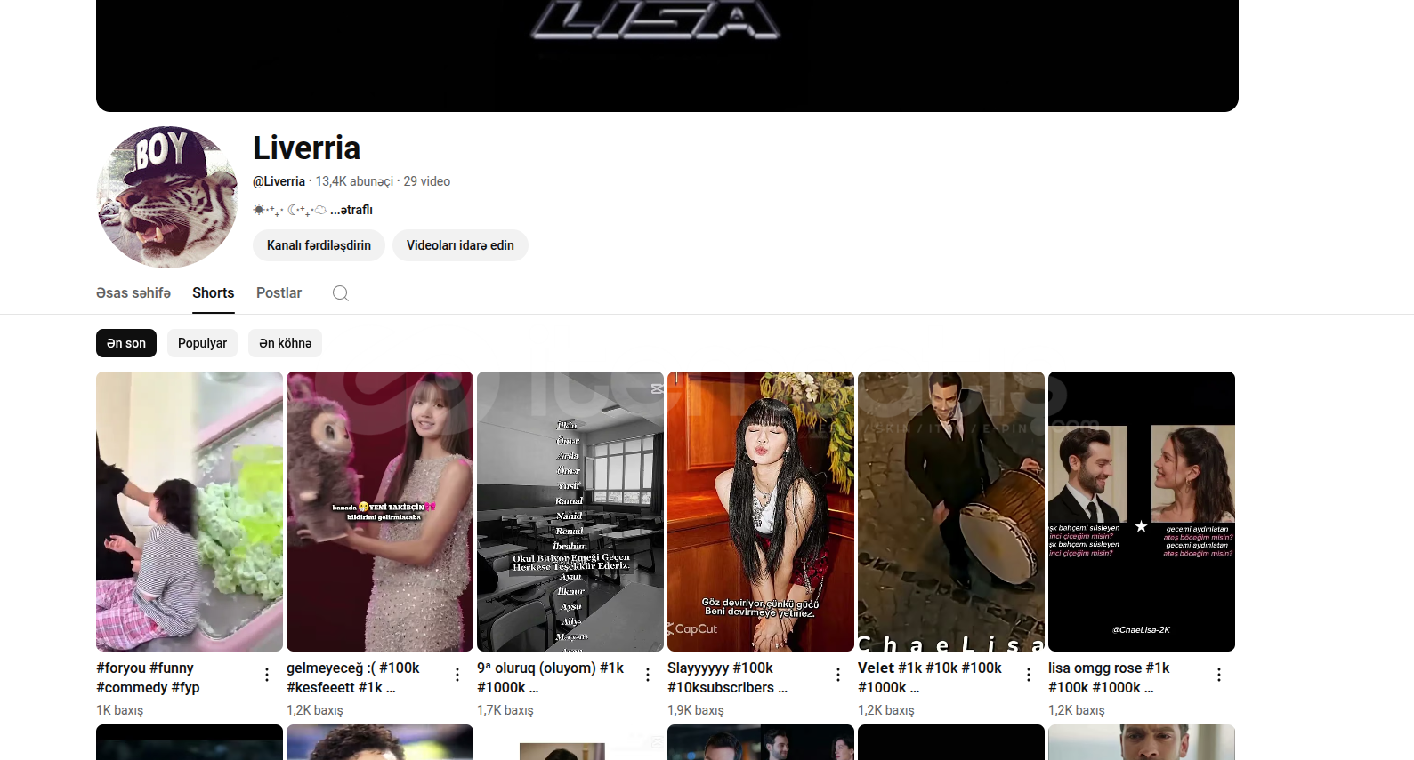
Task: Open options menu for 'lisa omgg rose' short
Action: [x=1219, y=675]
